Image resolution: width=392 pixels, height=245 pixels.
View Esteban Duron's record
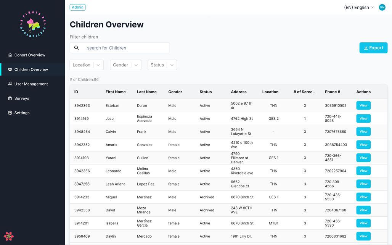(363, 105)
